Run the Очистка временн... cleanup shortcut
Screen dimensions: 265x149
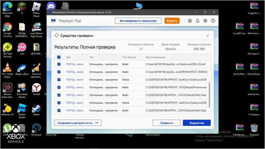point(36,71)
